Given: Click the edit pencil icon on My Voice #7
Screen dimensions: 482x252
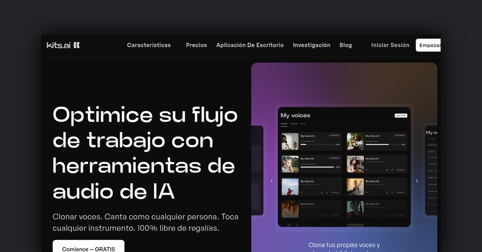Looking at the screenshot, I should click(x=387, y=170).
